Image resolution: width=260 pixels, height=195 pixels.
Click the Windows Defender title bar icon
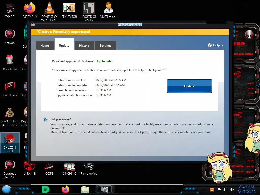point(33,24)
